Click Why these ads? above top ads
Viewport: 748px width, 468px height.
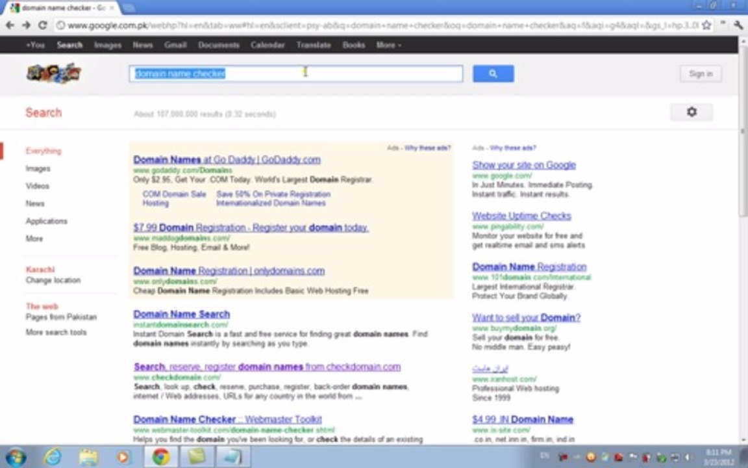click(427, 148)
